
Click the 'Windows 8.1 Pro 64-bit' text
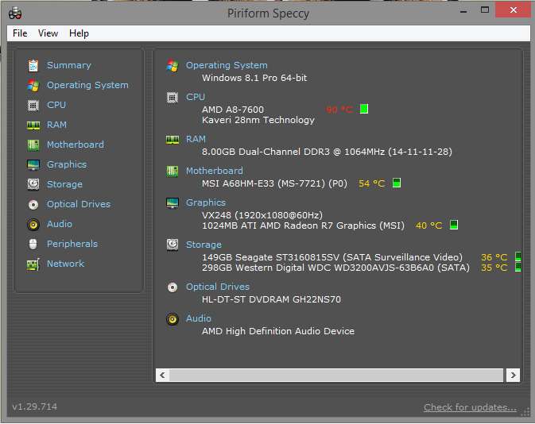click(254, 78)
